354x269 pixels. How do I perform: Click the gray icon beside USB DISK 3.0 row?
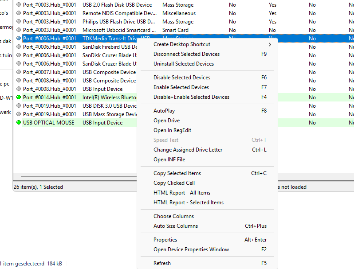[x=19, y=105]
